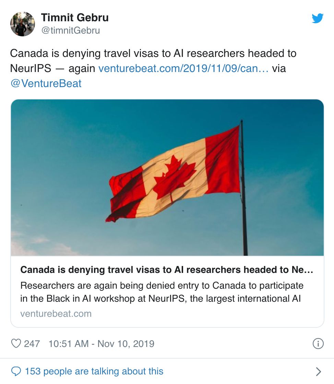Image resolution: width=334 pixels, height=384 pixels.
Task: Click the right chevron arrow at the bottom
Action: coord(318,372)
